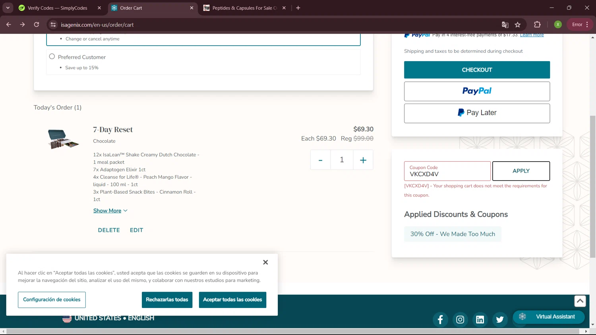Edit the 7-Day Reset item

136,230
